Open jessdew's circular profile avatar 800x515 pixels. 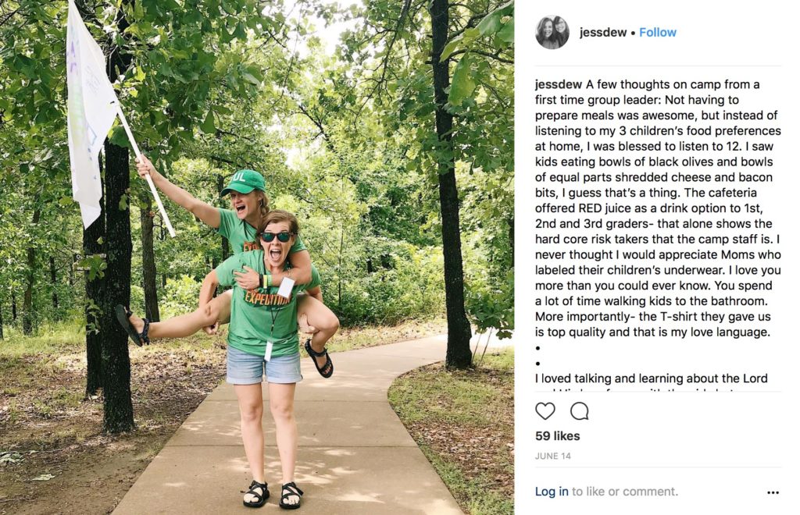point(552,32)
